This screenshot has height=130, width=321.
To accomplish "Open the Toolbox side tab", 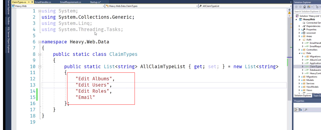I will [x=8, y=21].
